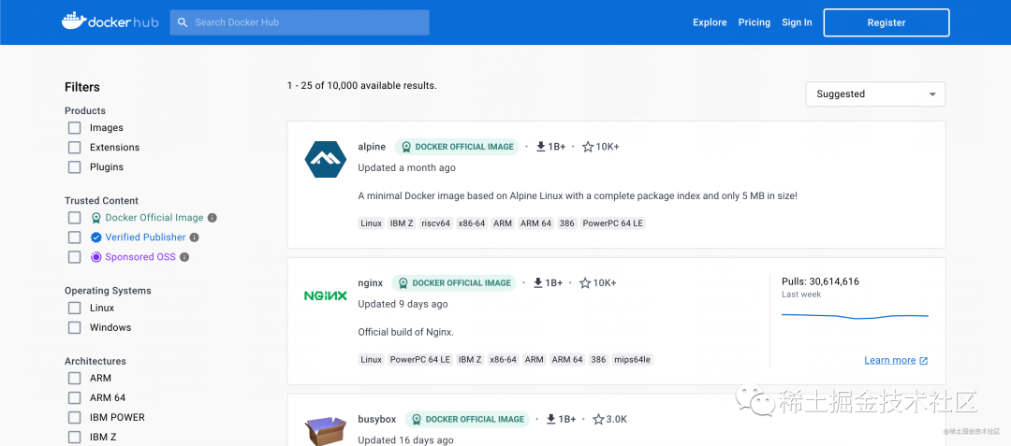Viewport: 1011px width, 446px height.
Task: Click busybox's Docker Official Image badge
Action: (x=467, y=420)
